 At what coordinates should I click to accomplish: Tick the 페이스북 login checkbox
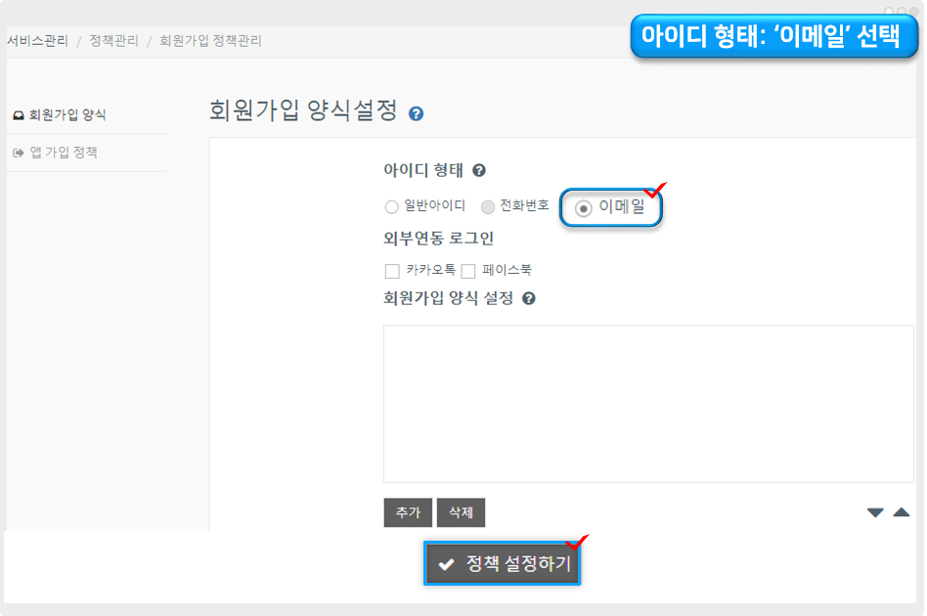click(x=468, y=271)
